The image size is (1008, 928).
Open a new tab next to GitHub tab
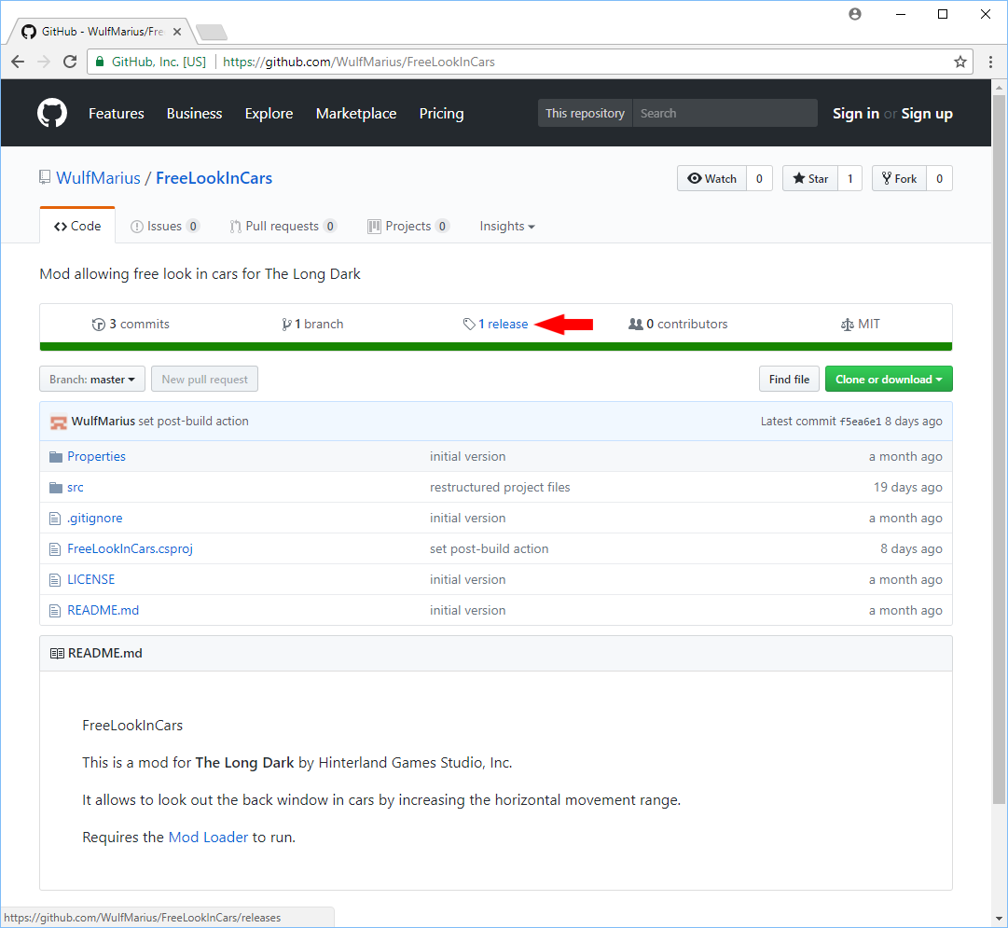[x=211, y=32]
